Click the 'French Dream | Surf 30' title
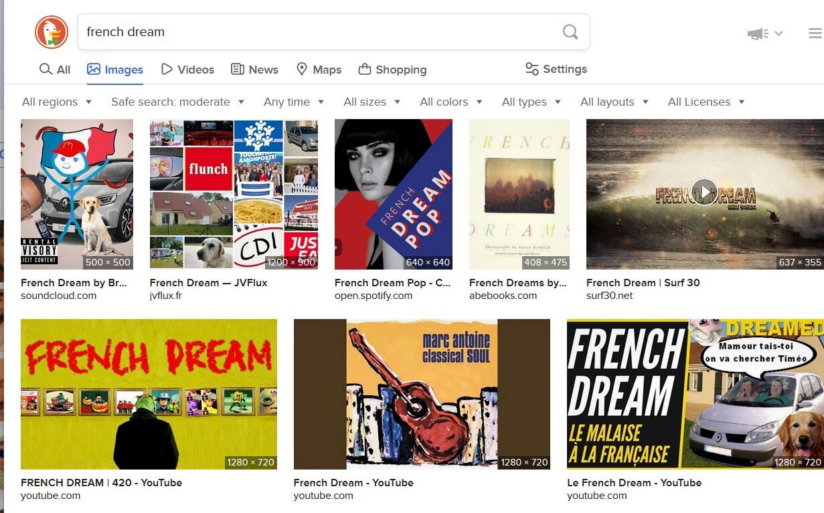Screen dimensions: 824x513 (x=643, y=283)
